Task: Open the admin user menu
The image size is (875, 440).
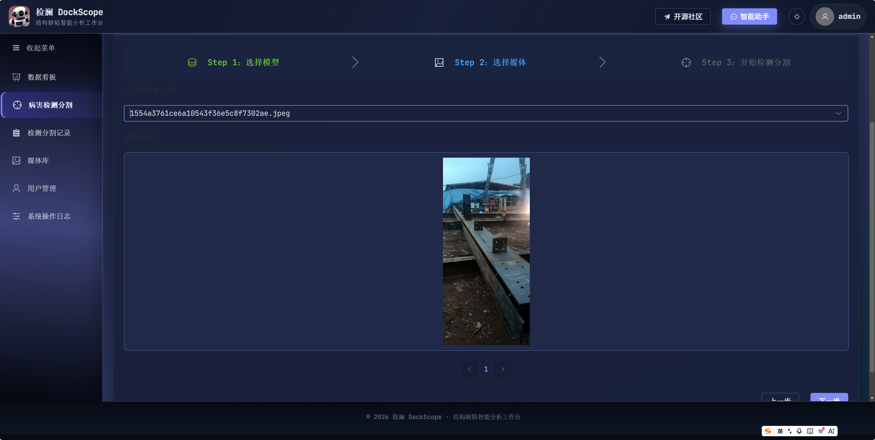Action: point(838,16)
